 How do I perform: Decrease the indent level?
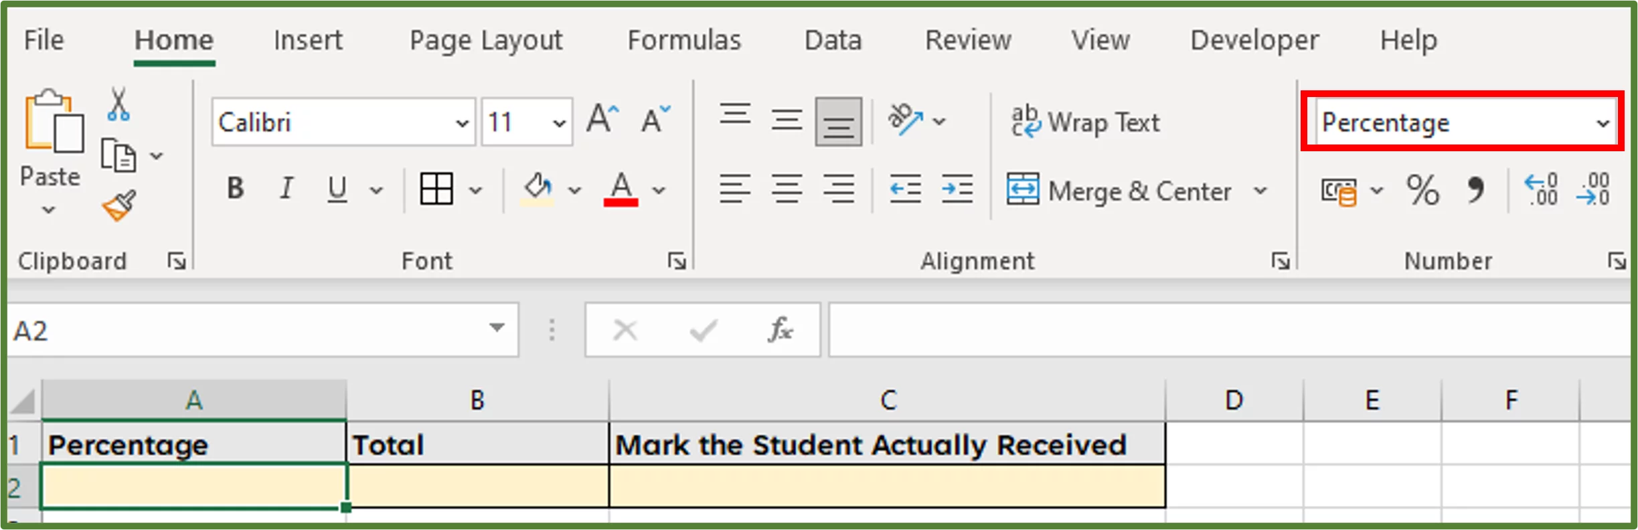click(905, 189)
